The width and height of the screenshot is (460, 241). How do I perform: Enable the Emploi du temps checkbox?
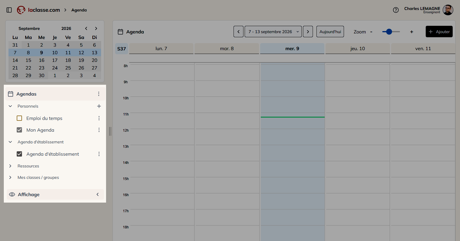(19, 118)
